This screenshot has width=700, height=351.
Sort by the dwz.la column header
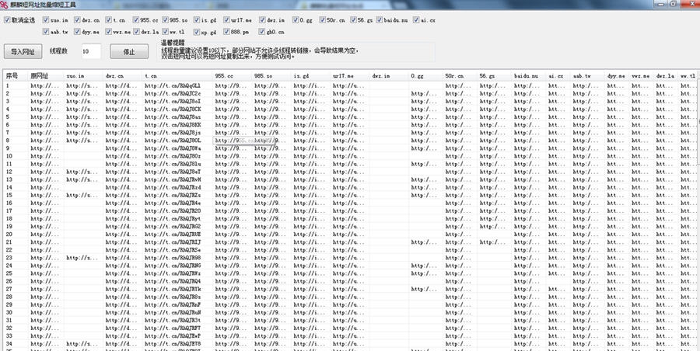click(x=666, y=76)
